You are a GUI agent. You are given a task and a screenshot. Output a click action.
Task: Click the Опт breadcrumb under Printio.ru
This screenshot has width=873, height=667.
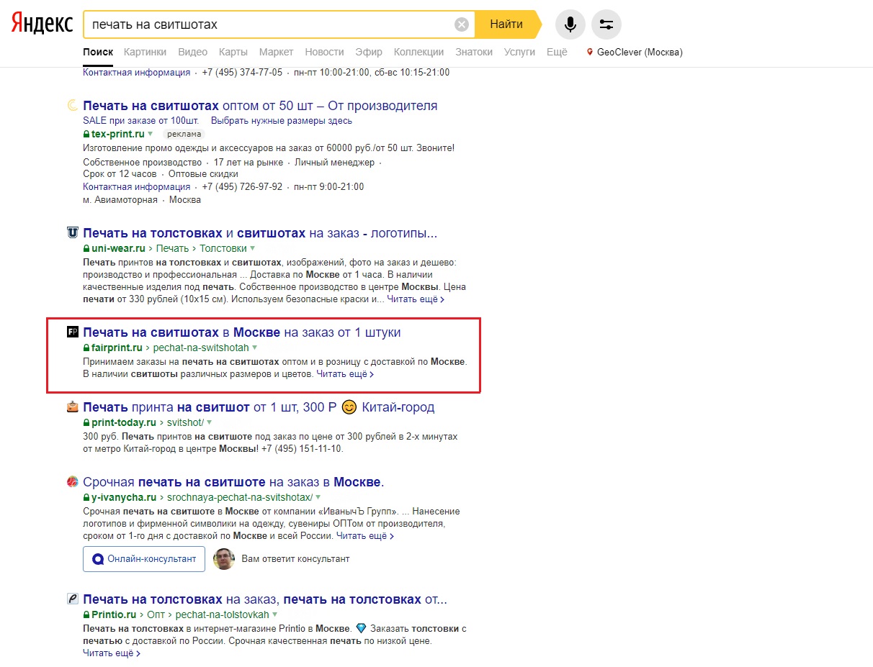156,614
